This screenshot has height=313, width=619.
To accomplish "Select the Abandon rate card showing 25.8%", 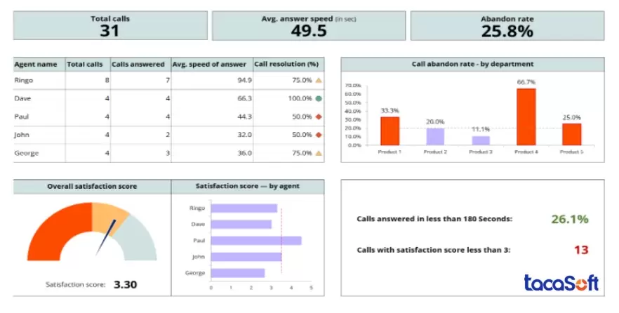I will pyautogui.click(x=507, y=26).
